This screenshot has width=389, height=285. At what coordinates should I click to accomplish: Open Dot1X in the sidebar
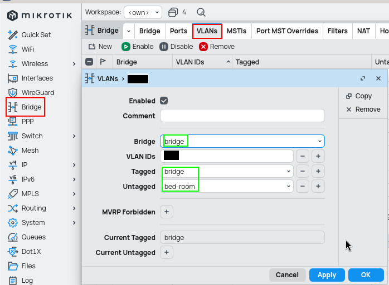(25, 251)
